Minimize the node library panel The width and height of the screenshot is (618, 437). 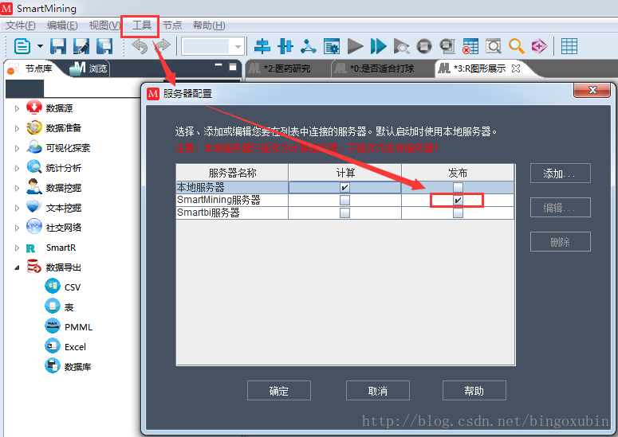218,65
